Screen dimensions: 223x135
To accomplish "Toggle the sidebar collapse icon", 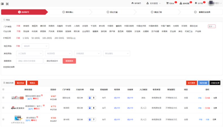I will pyautogui.click(x=3, y=4).
